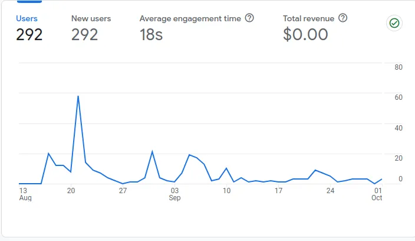Click the 13 Aug label on x-axis
This screenshot has width=415, height=241.
pos(24,194)
